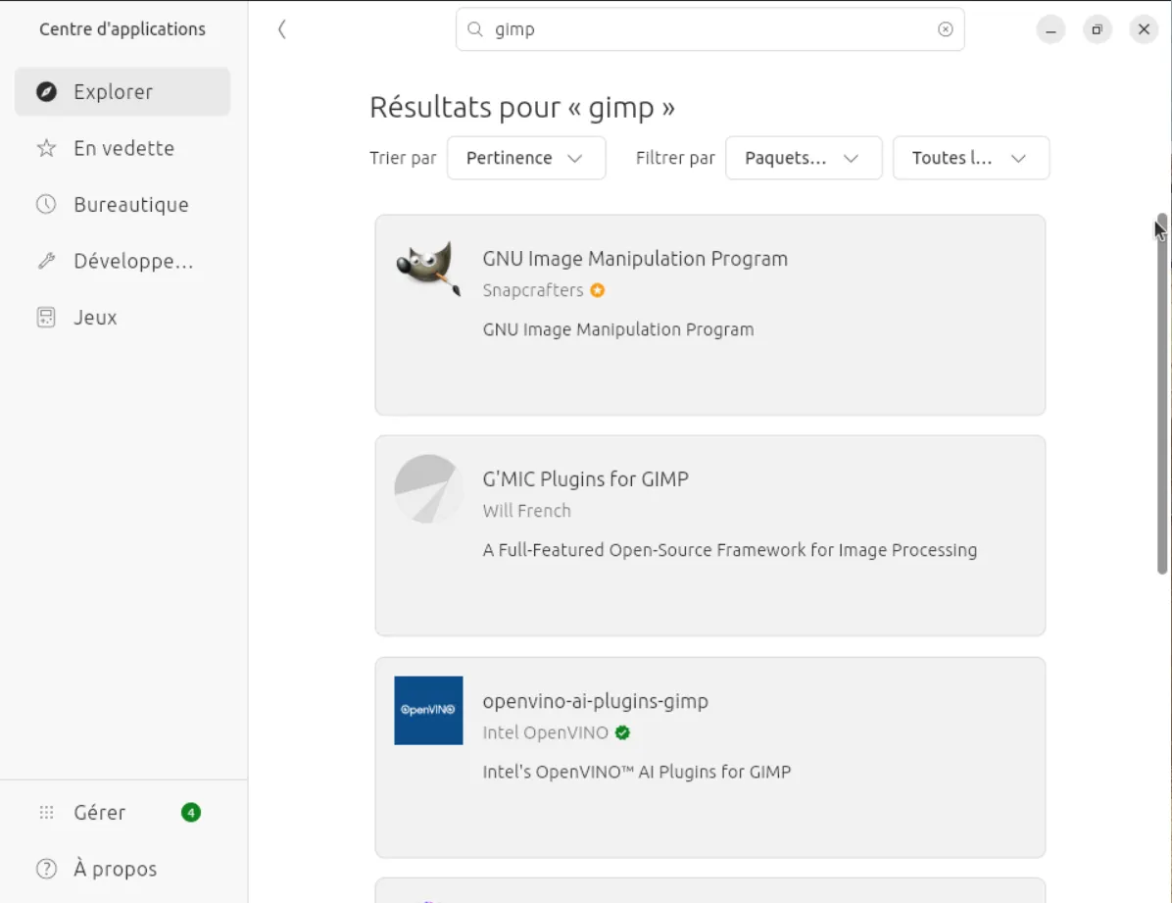Click the Full-Featured Open-Source Framework description
This screenshot has height=903, width=1172.
click(729, 550)
